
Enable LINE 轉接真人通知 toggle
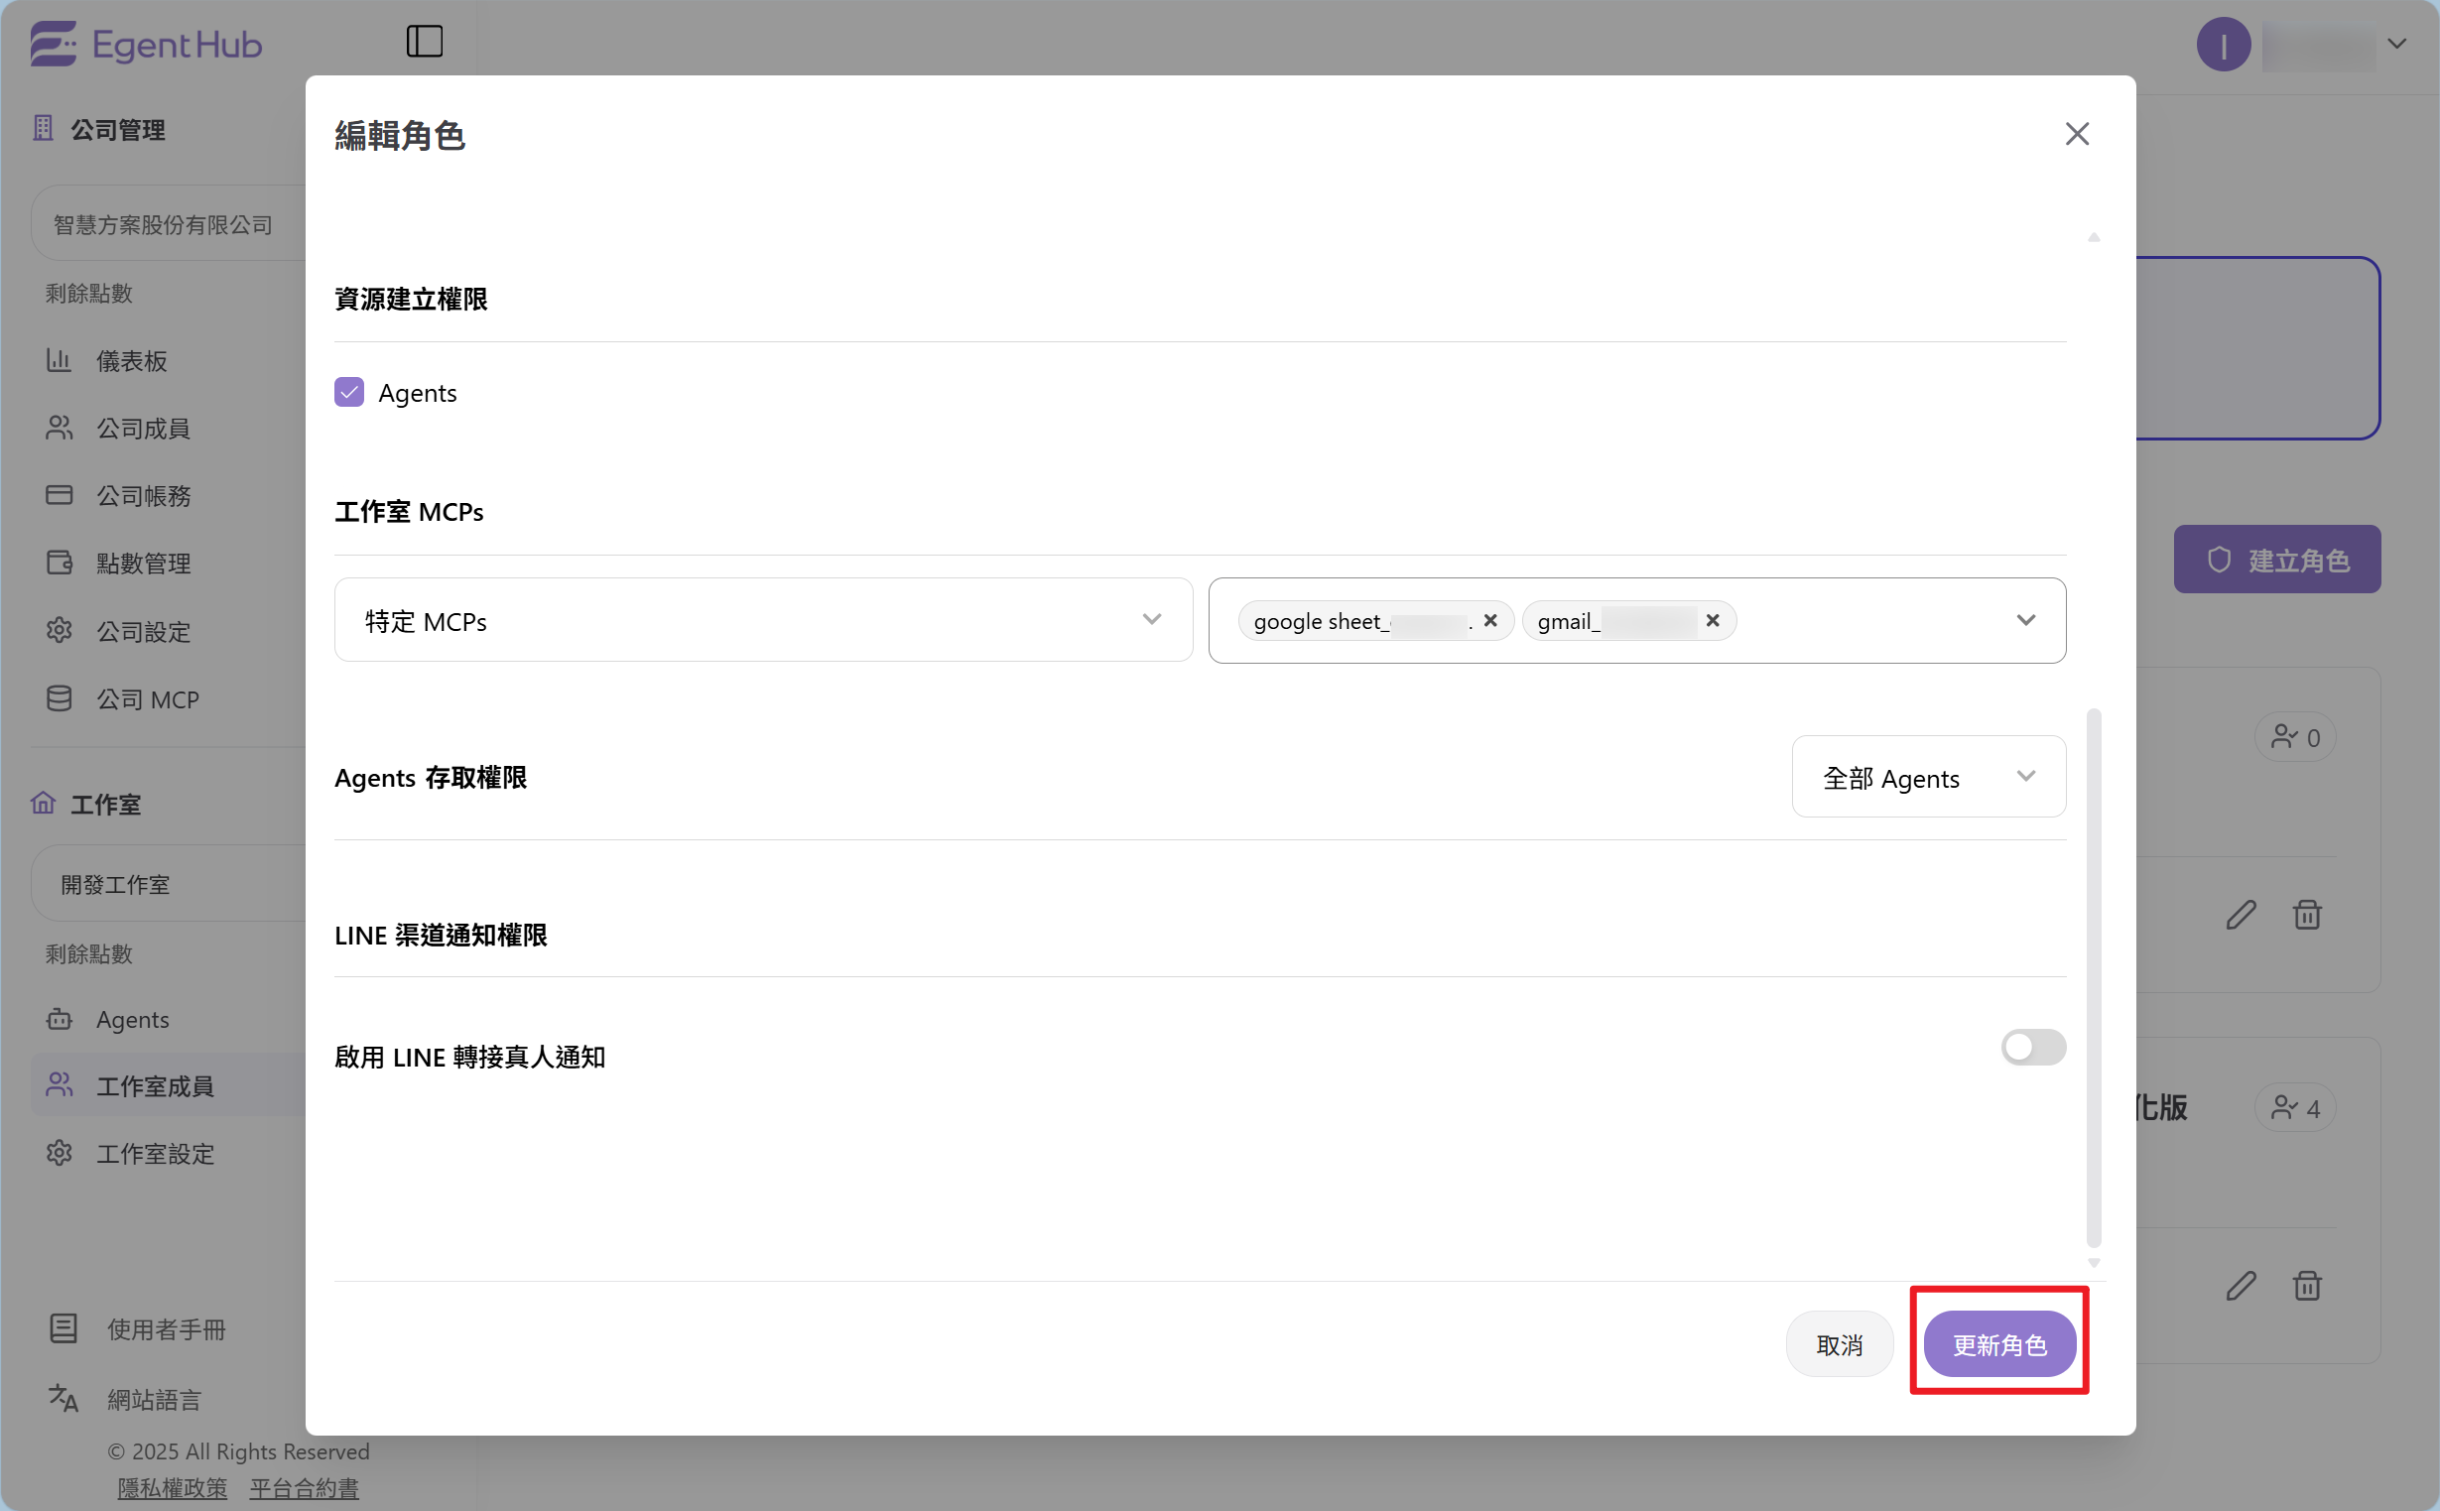pyautogui.click(x=2032, y=1047)
